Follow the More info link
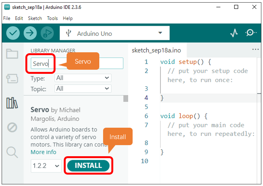 point(43,152)
